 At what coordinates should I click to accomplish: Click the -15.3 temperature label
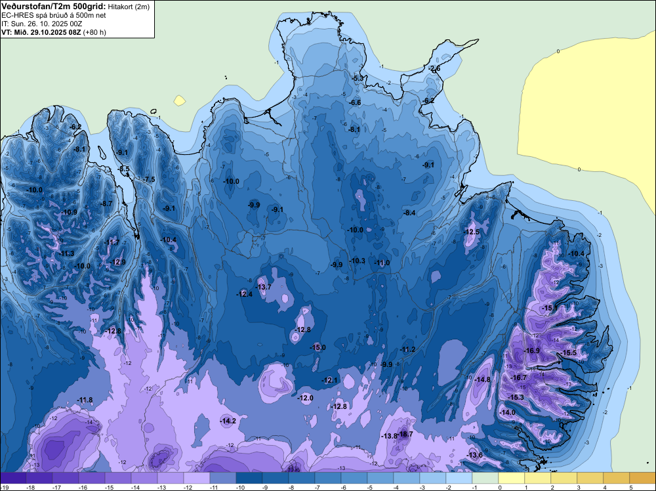pos(516,397)
